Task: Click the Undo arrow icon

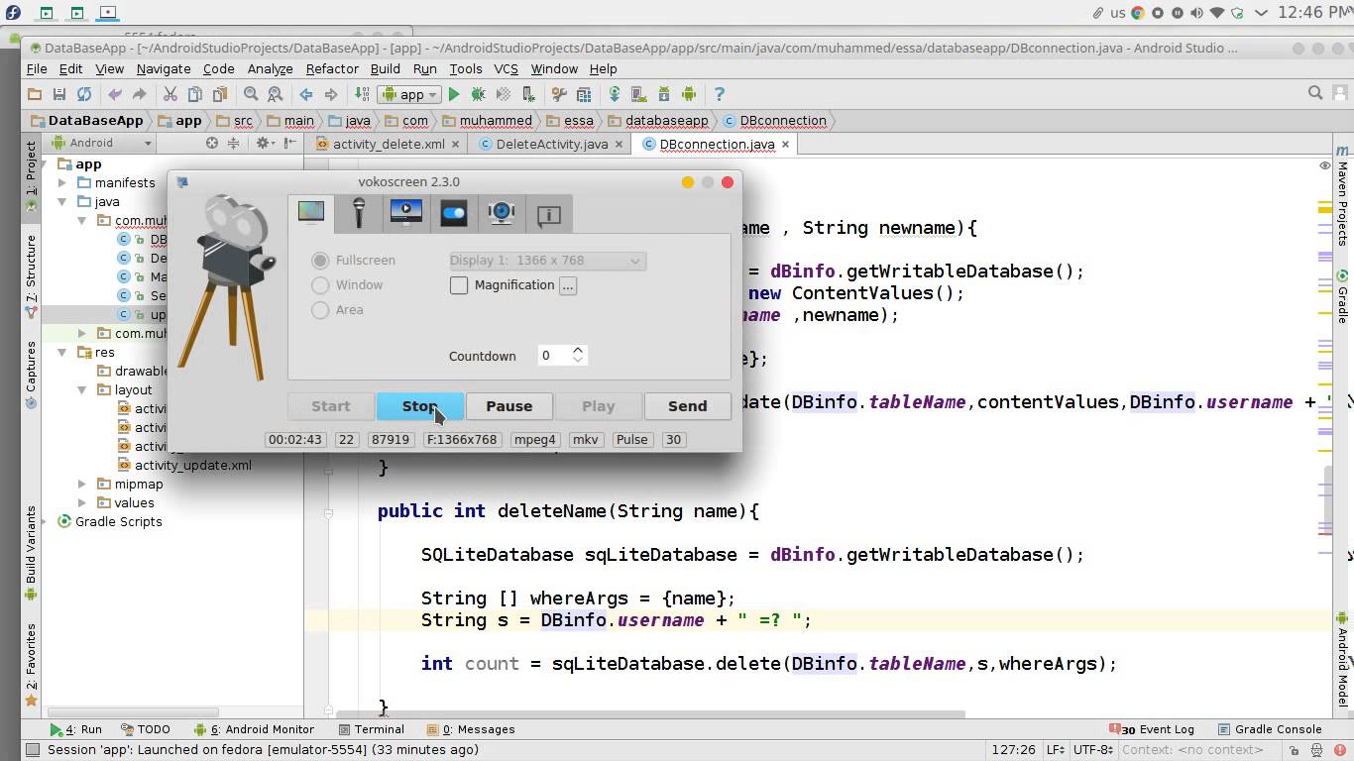Action: pyautogui.click(x=115, y=94)
